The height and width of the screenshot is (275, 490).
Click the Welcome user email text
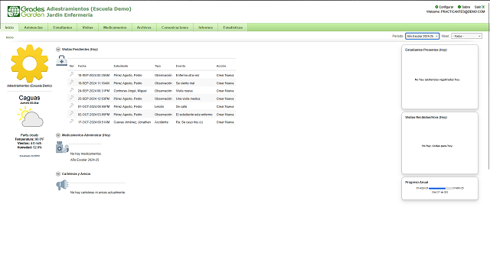[x=456, y=11]
